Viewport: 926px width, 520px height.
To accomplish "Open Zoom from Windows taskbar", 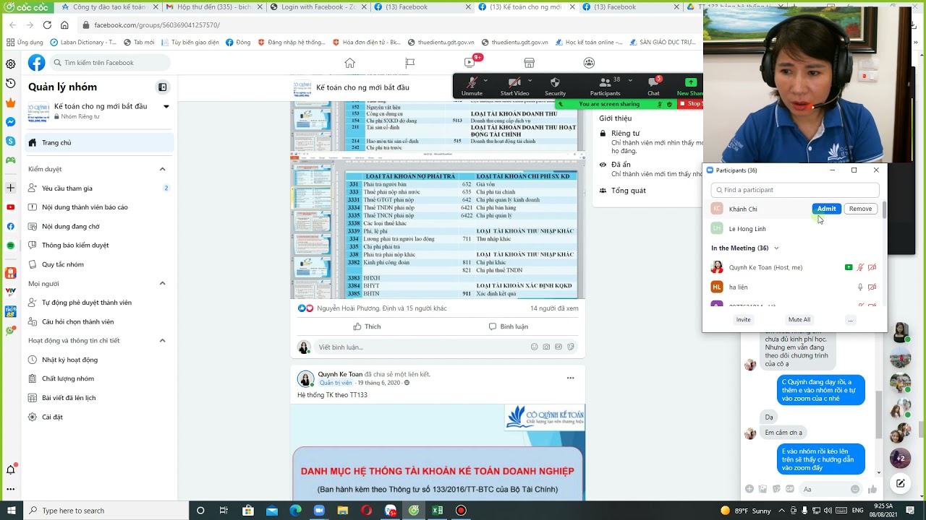I will [319, 511].
